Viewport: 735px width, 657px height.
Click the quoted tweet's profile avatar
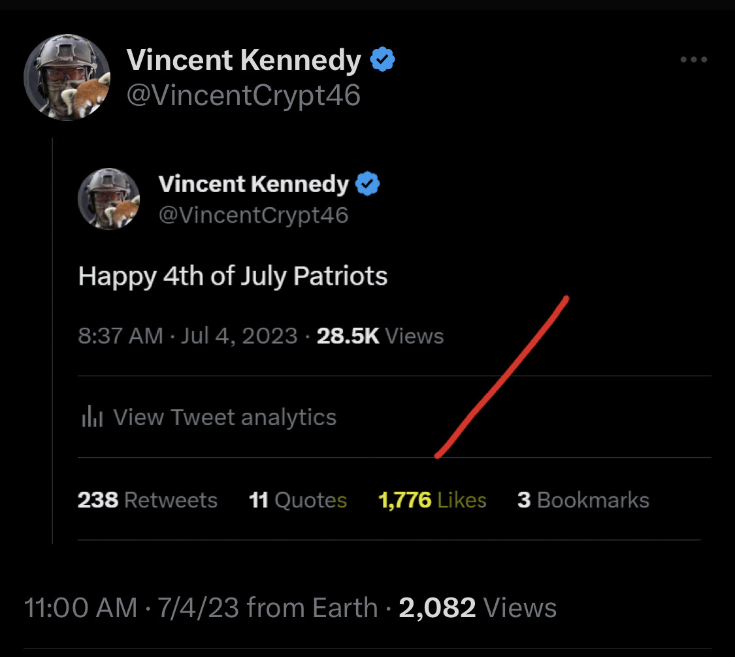tap(109, 199)
